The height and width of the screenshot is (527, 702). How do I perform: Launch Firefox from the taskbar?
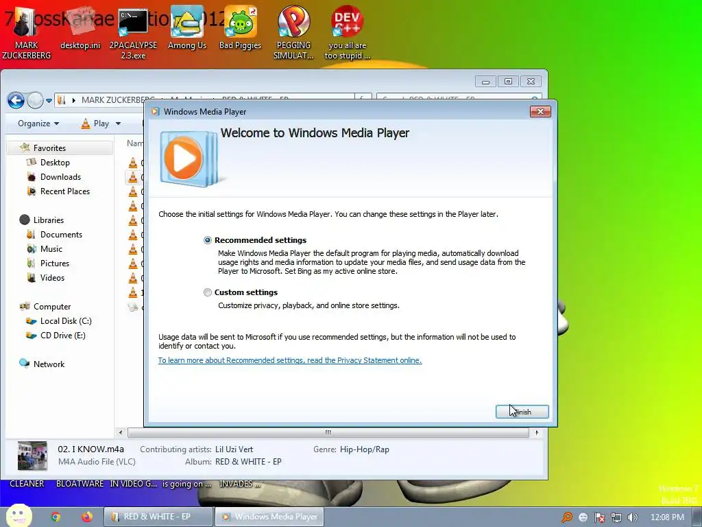pyautogui.click(x=87, y=517)
